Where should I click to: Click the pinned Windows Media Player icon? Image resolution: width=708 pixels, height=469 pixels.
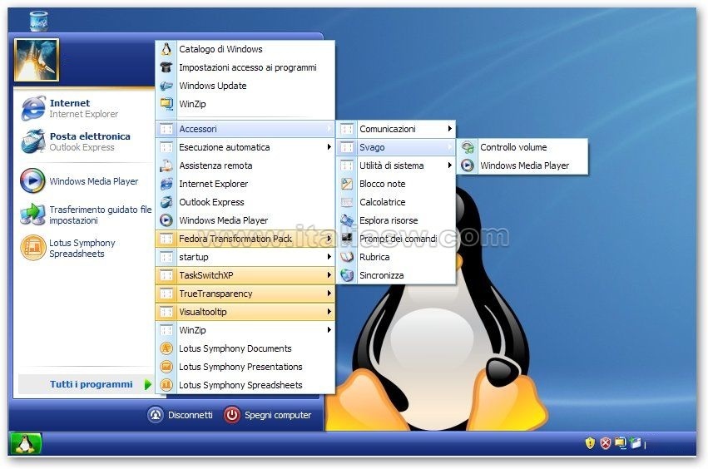[32, 180]
